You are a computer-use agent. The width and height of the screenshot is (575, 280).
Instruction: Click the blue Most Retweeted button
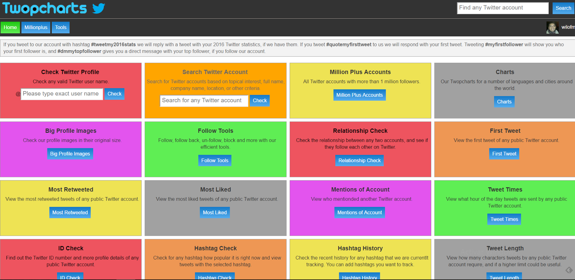[x=70, y=213]
